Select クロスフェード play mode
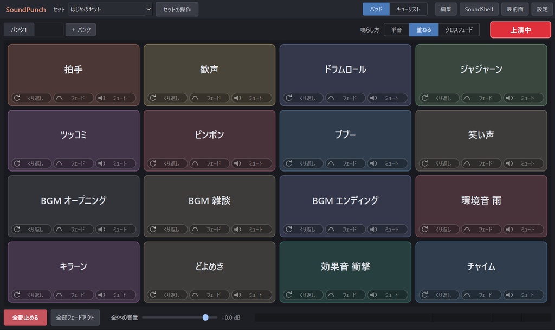This screenshot has width=555, height=330. (x=459, y=30)
